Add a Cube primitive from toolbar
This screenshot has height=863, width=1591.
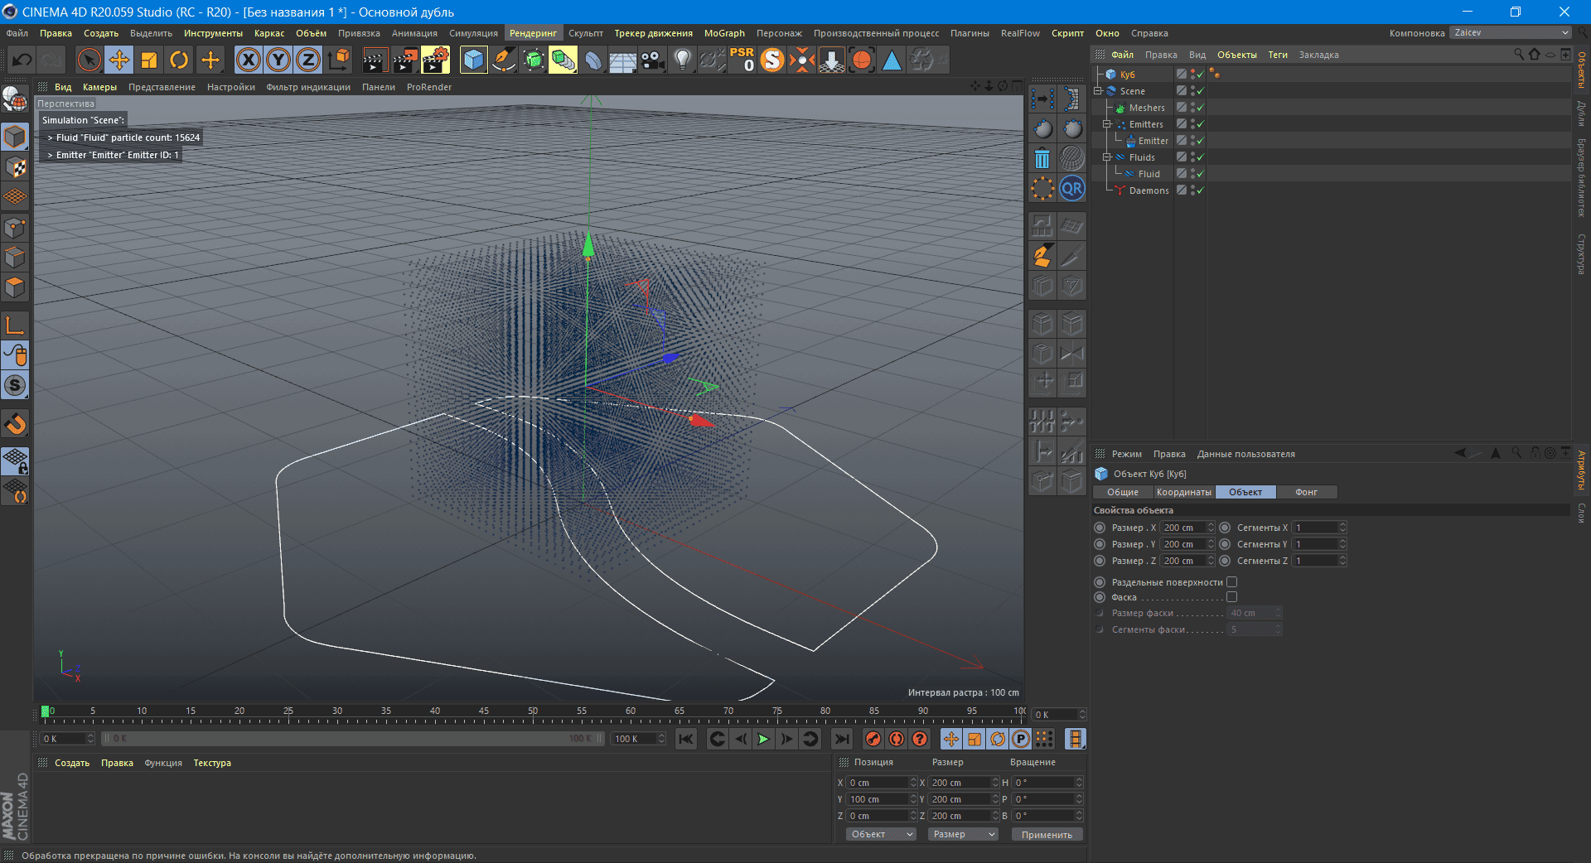tap(473, 60)
